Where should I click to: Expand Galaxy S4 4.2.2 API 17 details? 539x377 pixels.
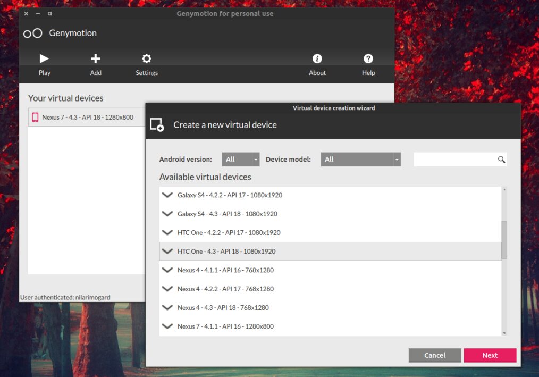(167, 195)
